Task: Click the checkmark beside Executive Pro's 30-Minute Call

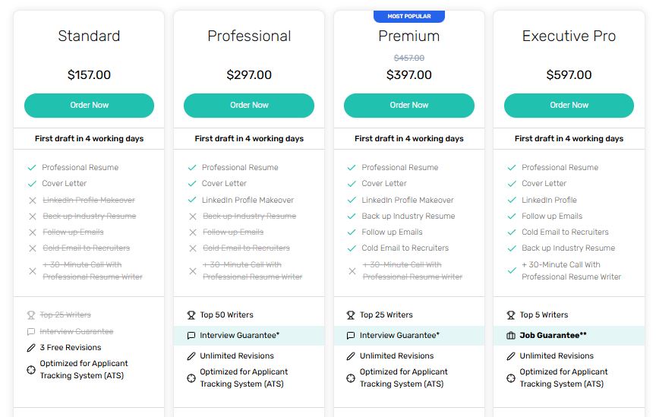Action: point(512,270)
